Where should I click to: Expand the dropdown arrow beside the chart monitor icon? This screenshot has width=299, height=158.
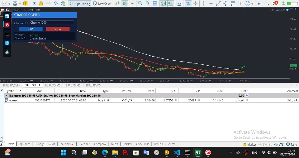[x=20, y=4]
